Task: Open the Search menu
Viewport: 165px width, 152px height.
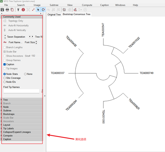Action: click(21, 5)
